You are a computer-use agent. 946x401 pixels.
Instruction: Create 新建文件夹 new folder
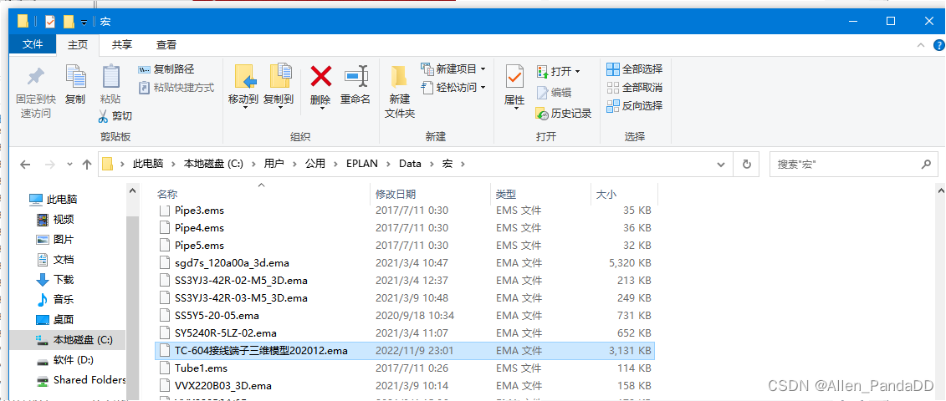pyautogui.click(x=400, y=92)
